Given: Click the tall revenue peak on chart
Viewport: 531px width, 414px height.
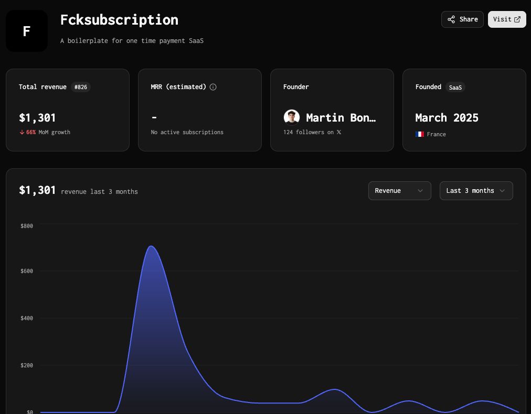Looking at the screenshot, I should click(151, 246).
